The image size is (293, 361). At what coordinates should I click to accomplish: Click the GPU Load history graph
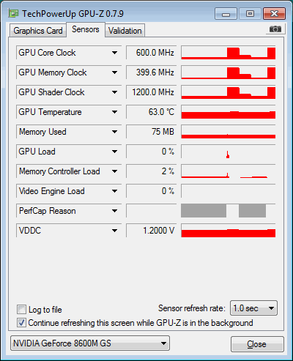point(229,152)
